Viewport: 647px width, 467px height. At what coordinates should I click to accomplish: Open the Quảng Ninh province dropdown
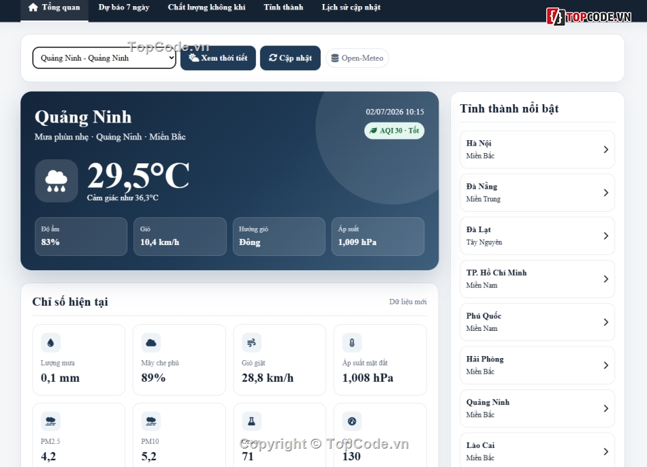click(x=104, y=58)
